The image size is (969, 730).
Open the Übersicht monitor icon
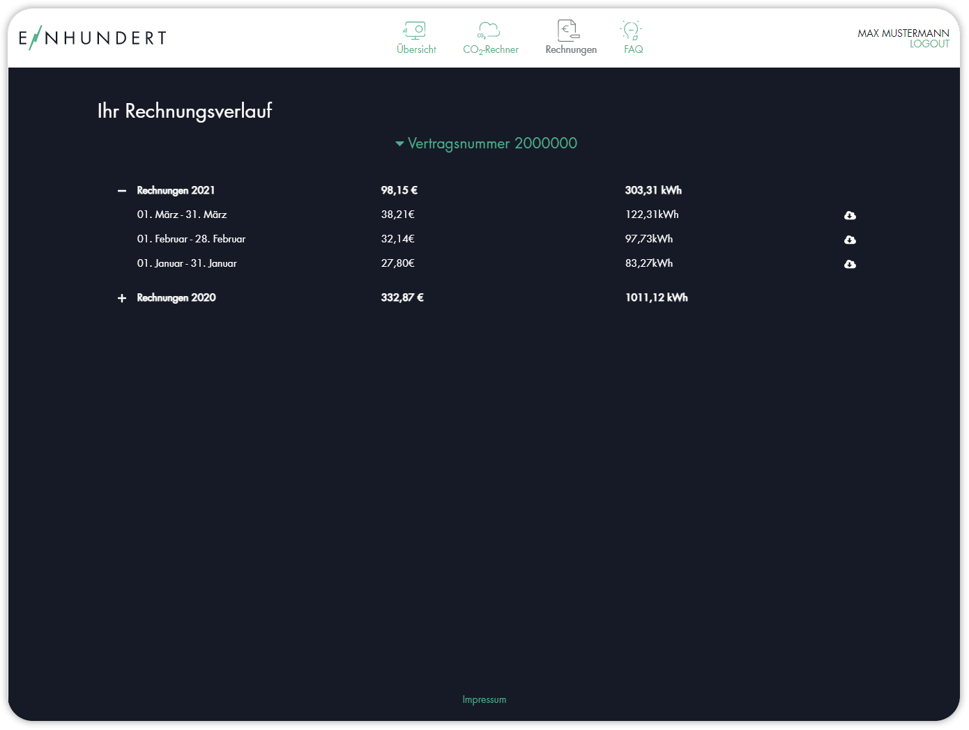pos(414,30)
